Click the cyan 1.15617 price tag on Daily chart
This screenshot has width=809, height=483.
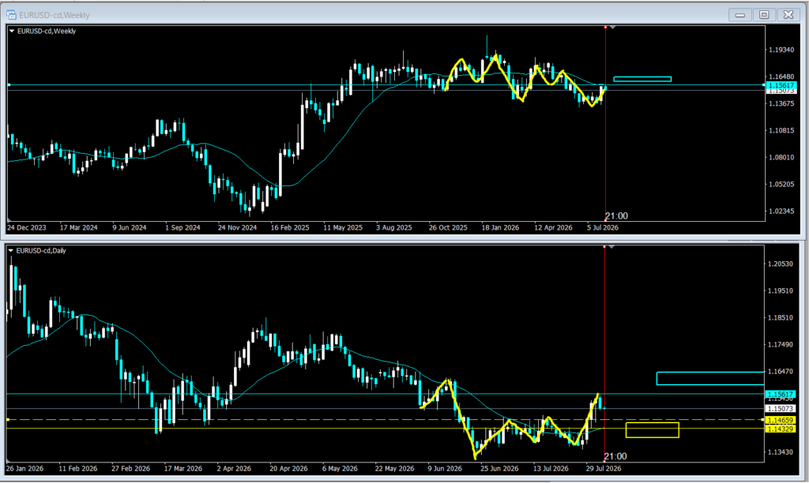(781, 394)
